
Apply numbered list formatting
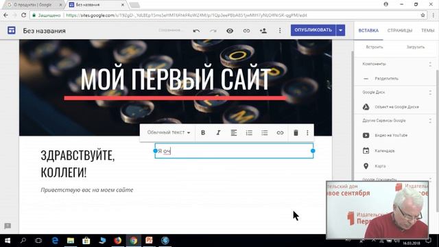coord(249,132)
